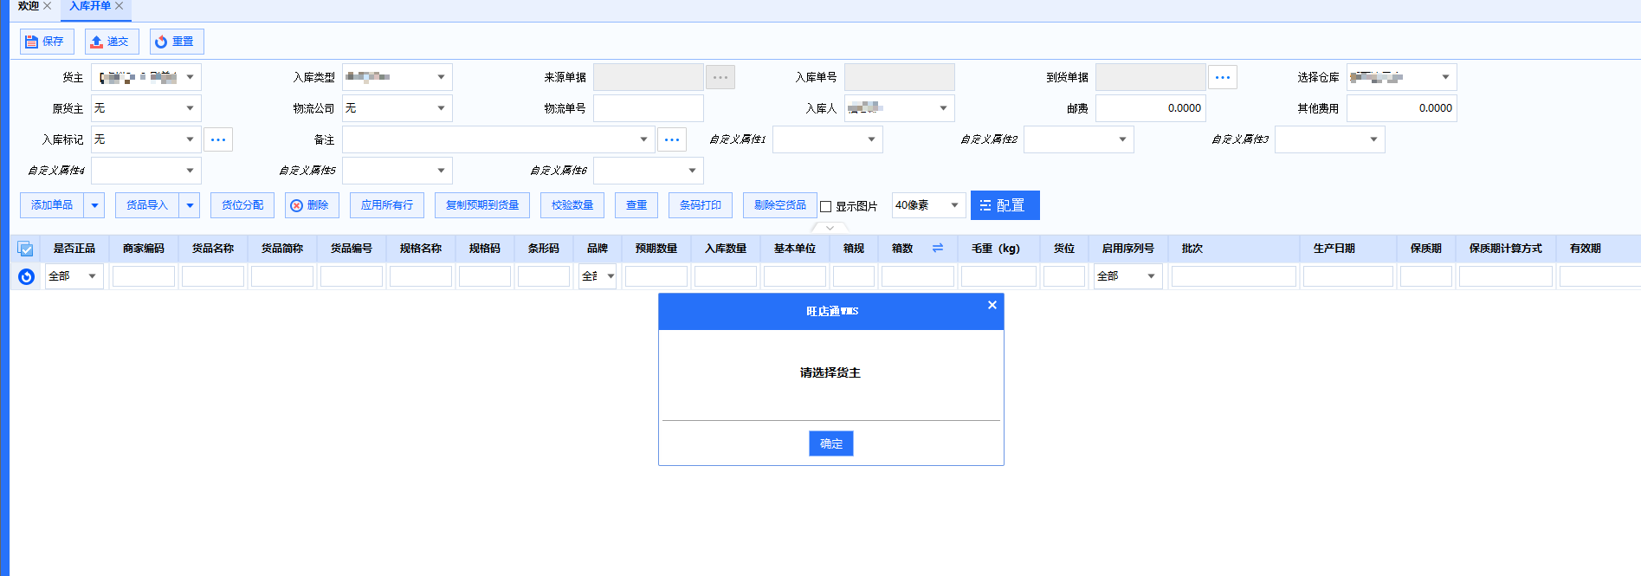Screen dimensions: 1641x576
Task: Click the 批次 filter field
Action: pyautogui.click(x=1234, y=276)
